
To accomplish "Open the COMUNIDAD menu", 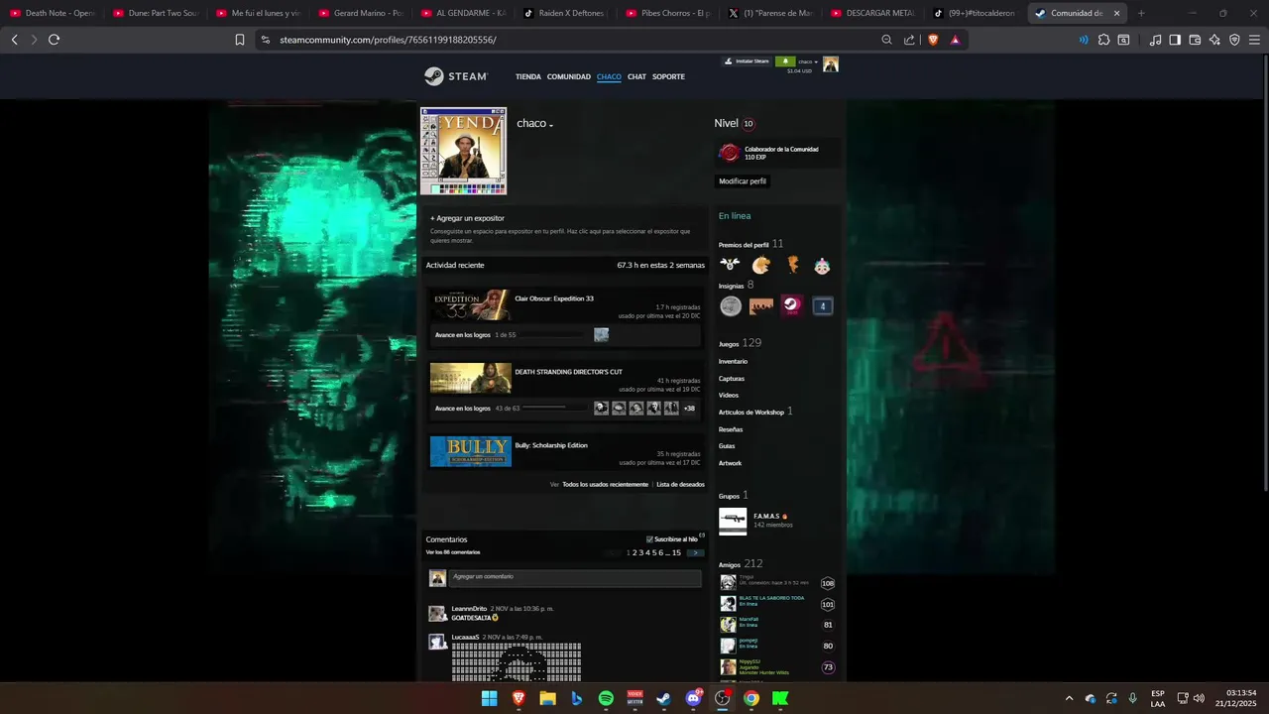I will click(569, 76).
